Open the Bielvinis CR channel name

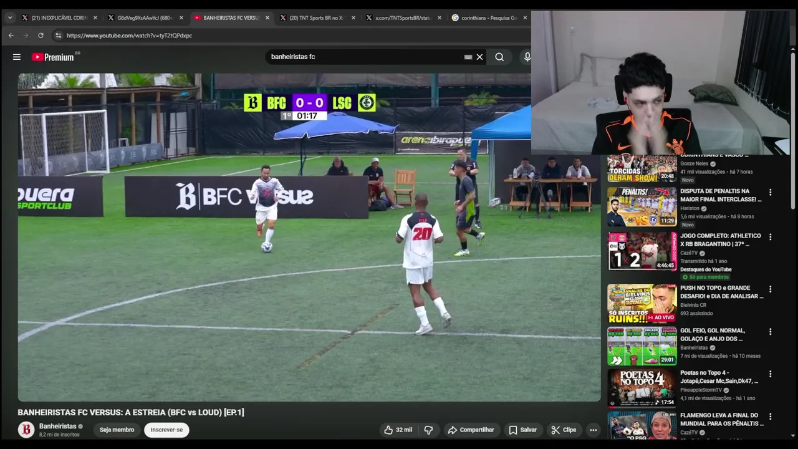click(x=693, y=306)
